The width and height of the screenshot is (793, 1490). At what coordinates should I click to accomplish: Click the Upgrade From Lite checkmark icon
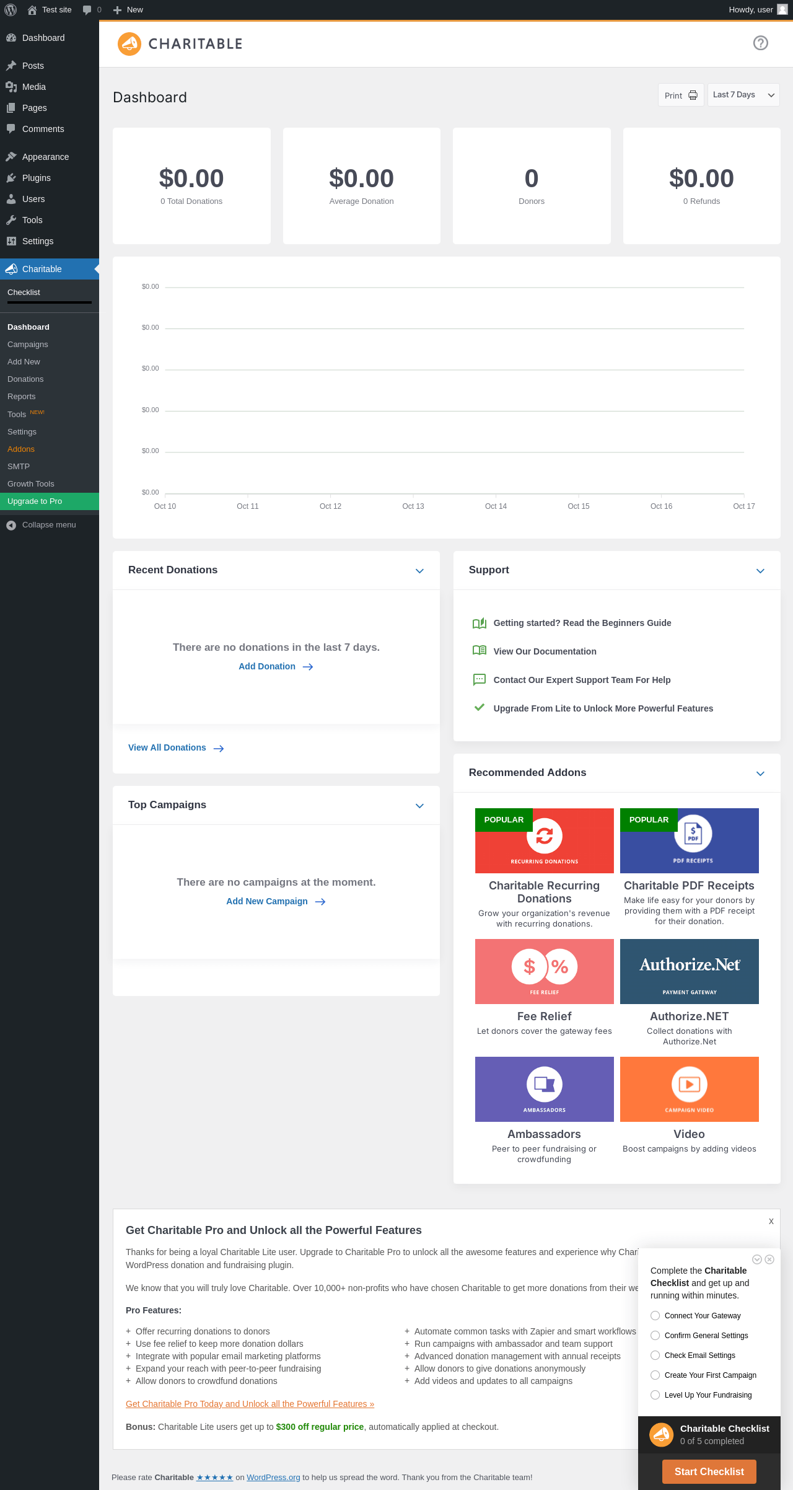coord(479,707)
